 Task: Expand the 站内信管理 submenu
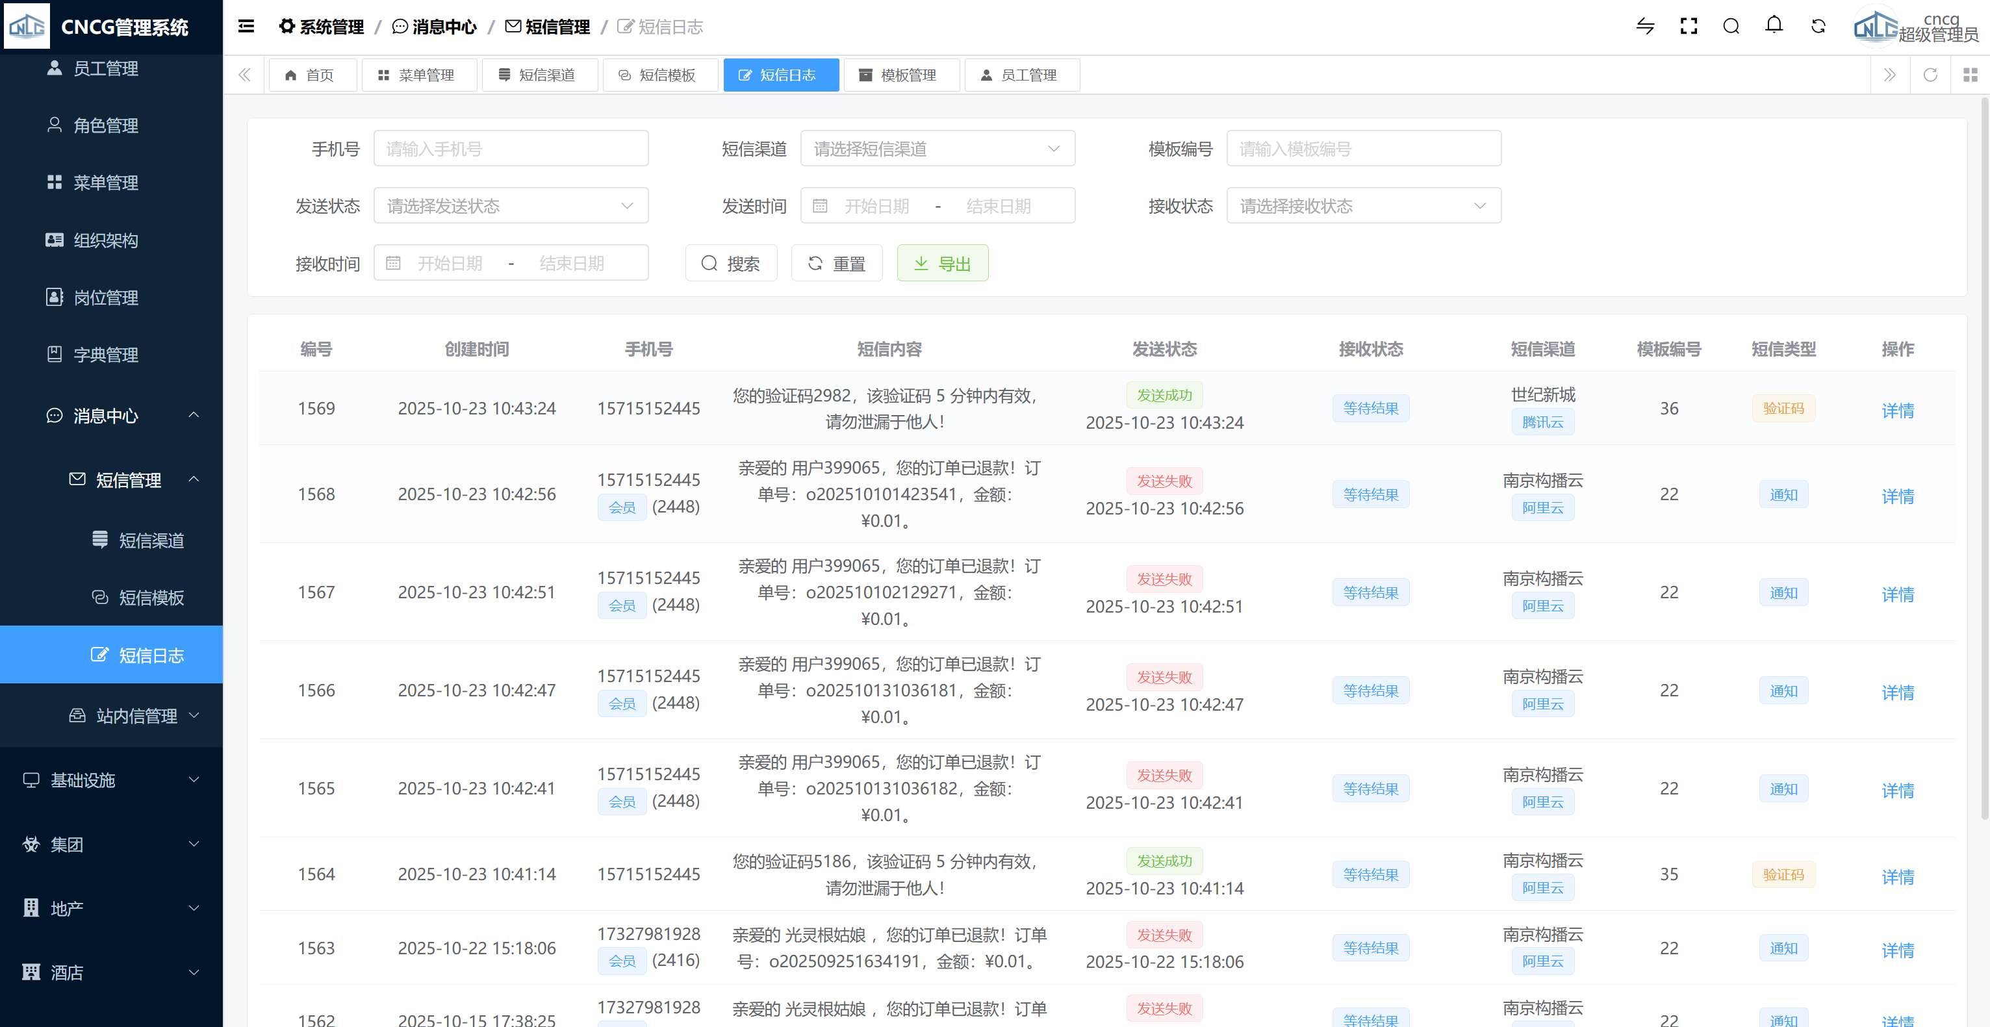coord(135,716)
